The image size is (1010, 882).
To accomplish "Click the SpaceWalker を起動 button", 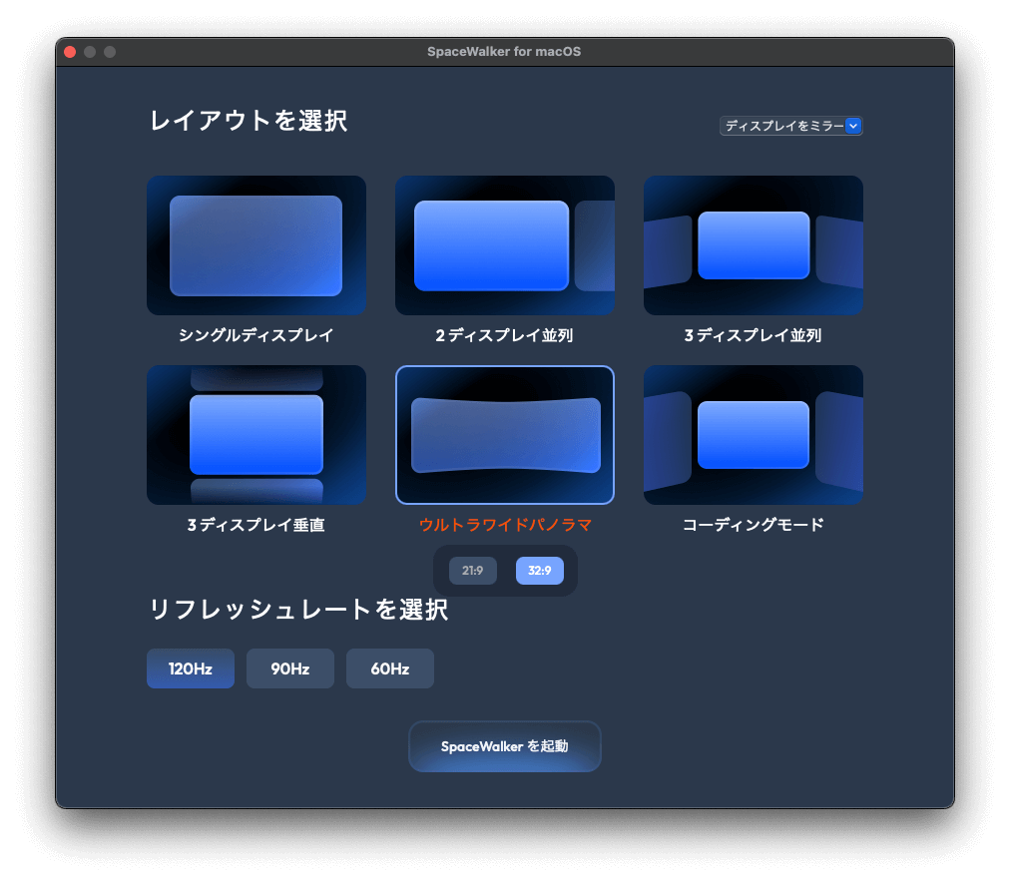I will point(504,746).
